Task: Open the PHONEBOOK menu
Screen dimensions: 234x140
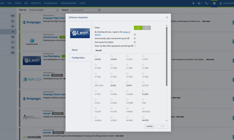Action: point(50,3)
